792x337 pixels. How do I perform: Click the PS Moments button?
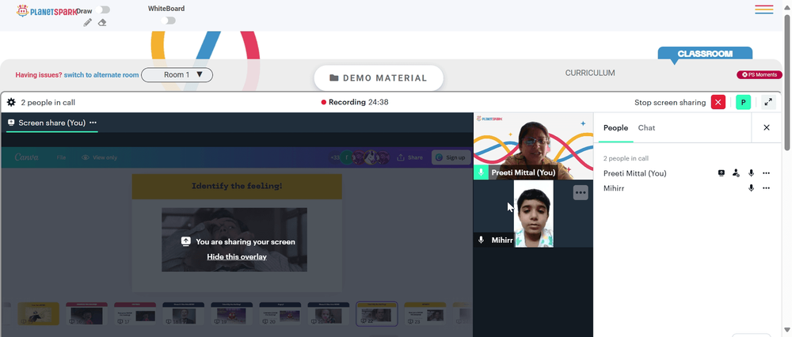click(x=760, y=74)
